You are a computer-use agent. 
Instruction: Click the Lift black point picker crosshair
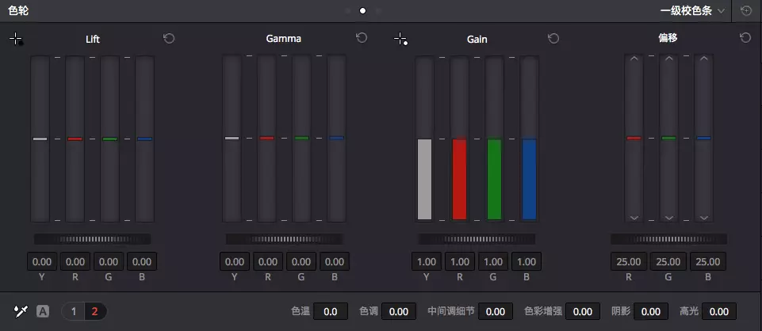(17, 39)
